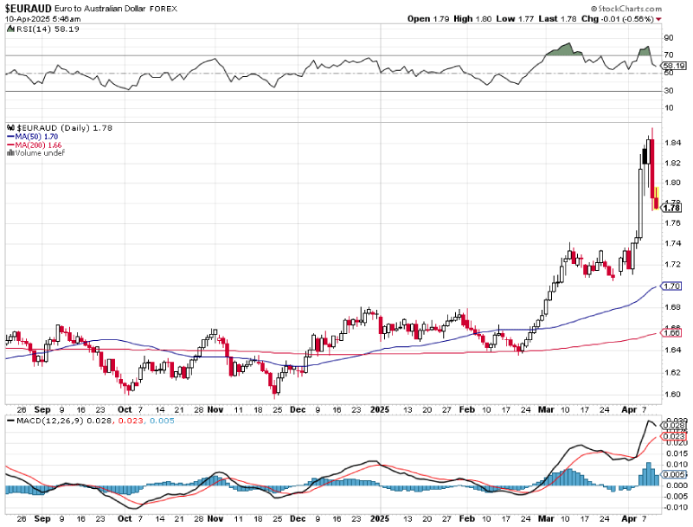Click the MACD histogram 0.005 axis tag
This screenshot has width=693, height=527.
673,474
